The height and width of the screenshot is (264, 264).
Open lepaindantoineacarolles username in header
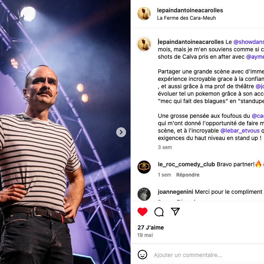tap(190, 10)
